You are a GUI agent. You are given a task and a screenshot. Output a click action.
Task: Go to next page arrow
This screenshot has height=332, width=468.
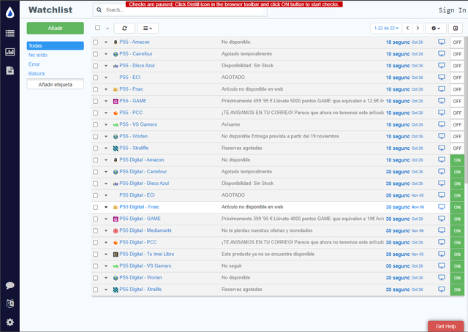[418, 28]
